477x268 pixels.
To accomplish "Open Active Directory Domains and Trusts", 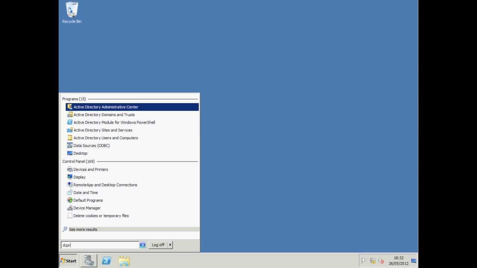I will [x=132, y=115].
